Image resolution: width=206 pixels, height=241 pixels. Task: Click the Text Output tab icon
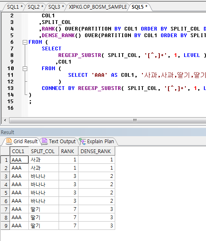pos(45,142)
